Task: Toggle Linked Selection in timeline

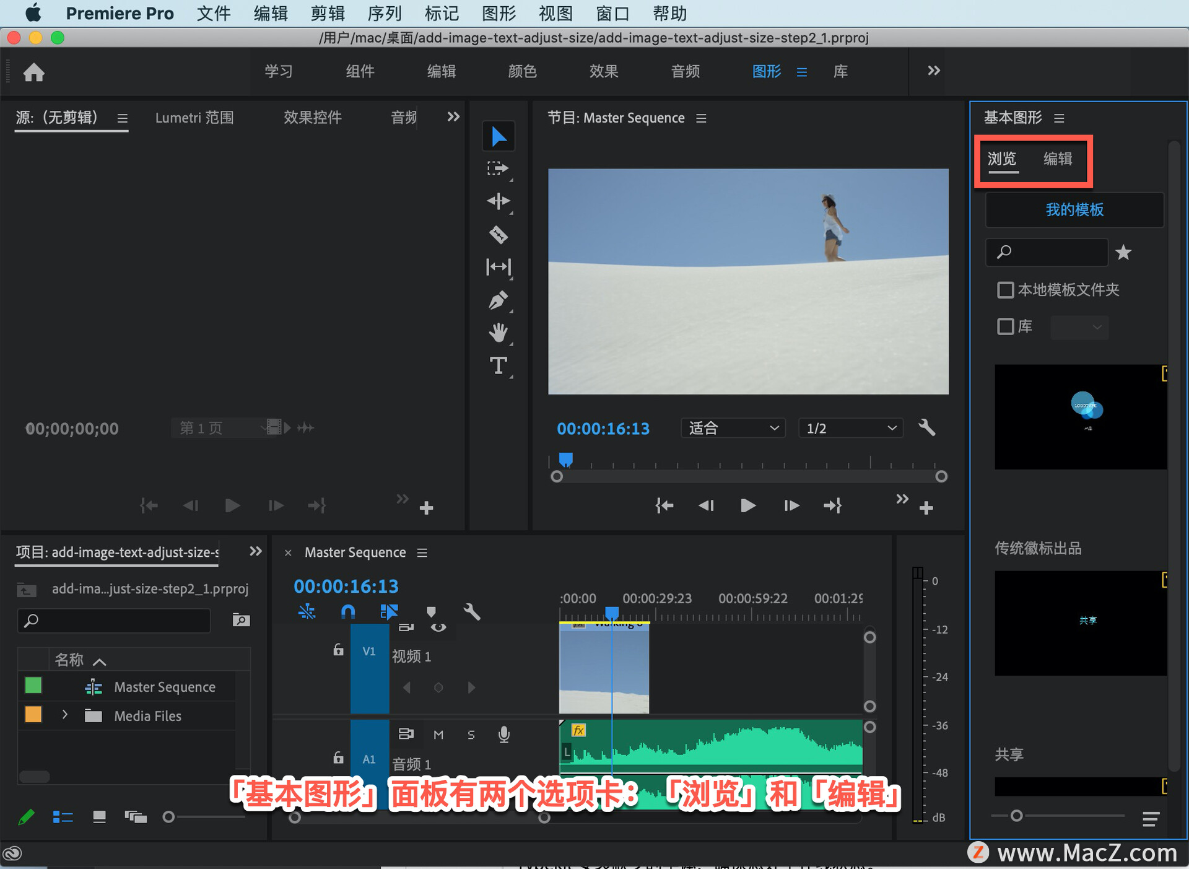Action: pos(389,612)
